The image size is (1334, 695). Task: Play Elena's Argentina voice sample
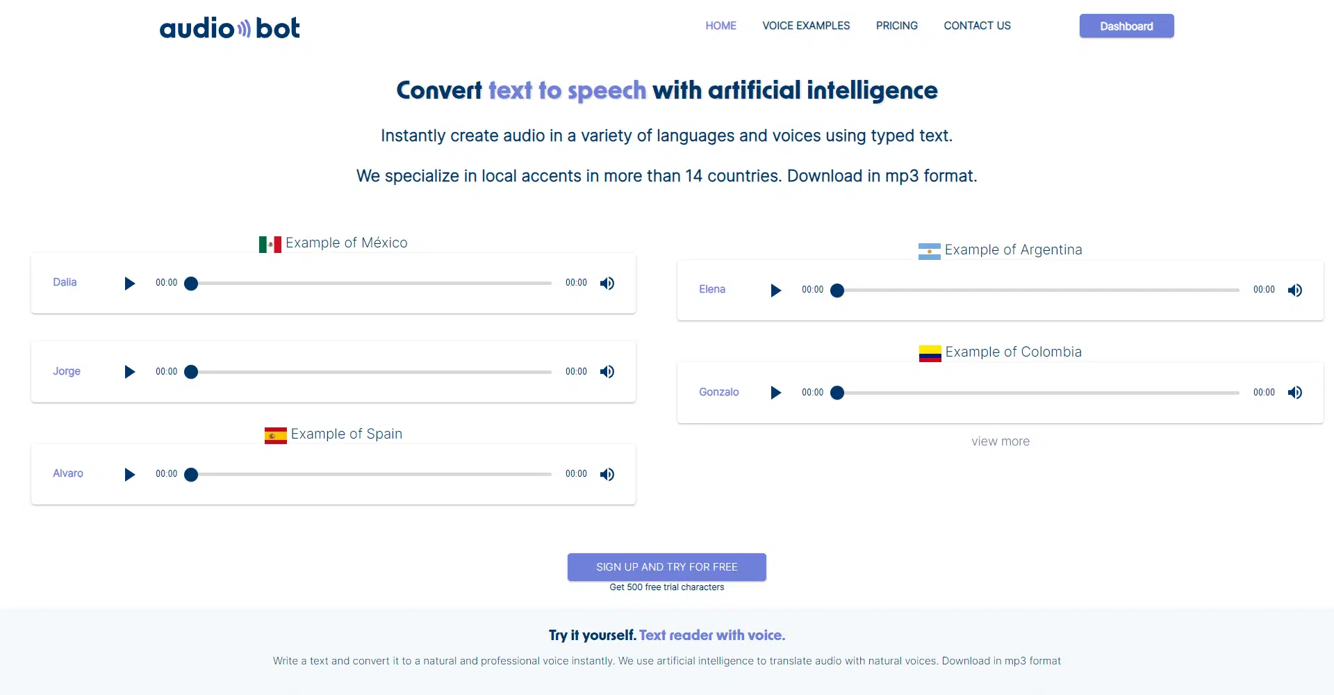click(x=775, y=291)
